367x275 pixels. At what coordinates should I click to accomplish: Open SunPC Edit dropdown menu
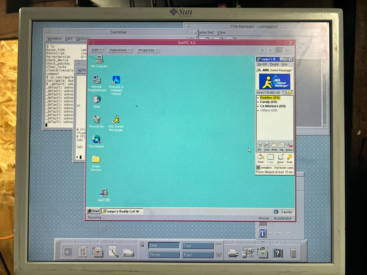tap(97, 50)
